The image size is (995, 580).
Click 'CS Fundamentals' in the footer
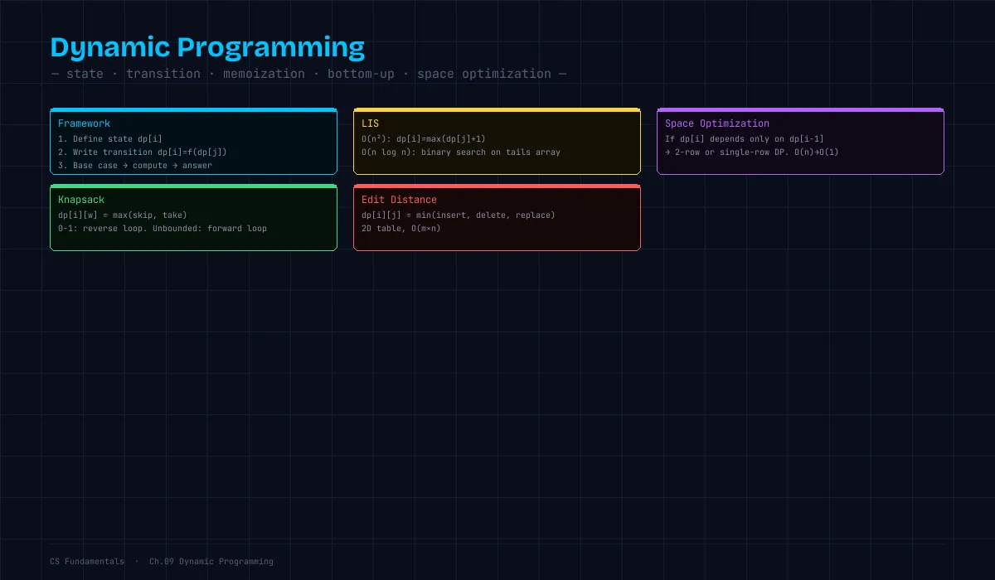pyautogui.click(x=87, y=562)
